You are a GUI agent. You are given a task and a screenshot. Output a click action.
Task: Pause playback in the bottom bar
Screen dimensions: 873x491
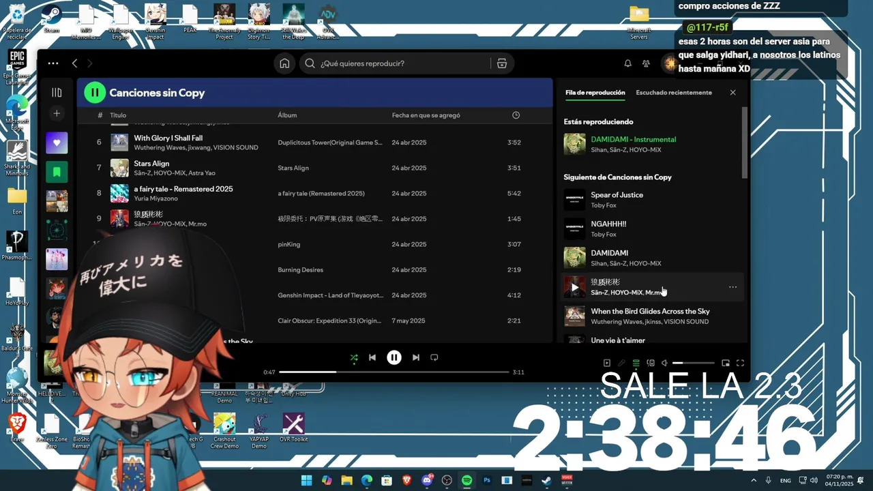(x=394, y=357)
